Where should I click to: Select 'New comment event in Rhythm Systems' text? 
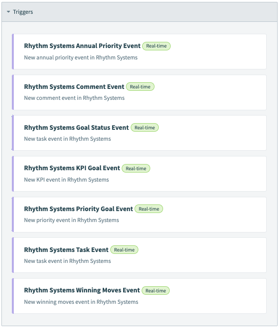(x=74, y=98)
